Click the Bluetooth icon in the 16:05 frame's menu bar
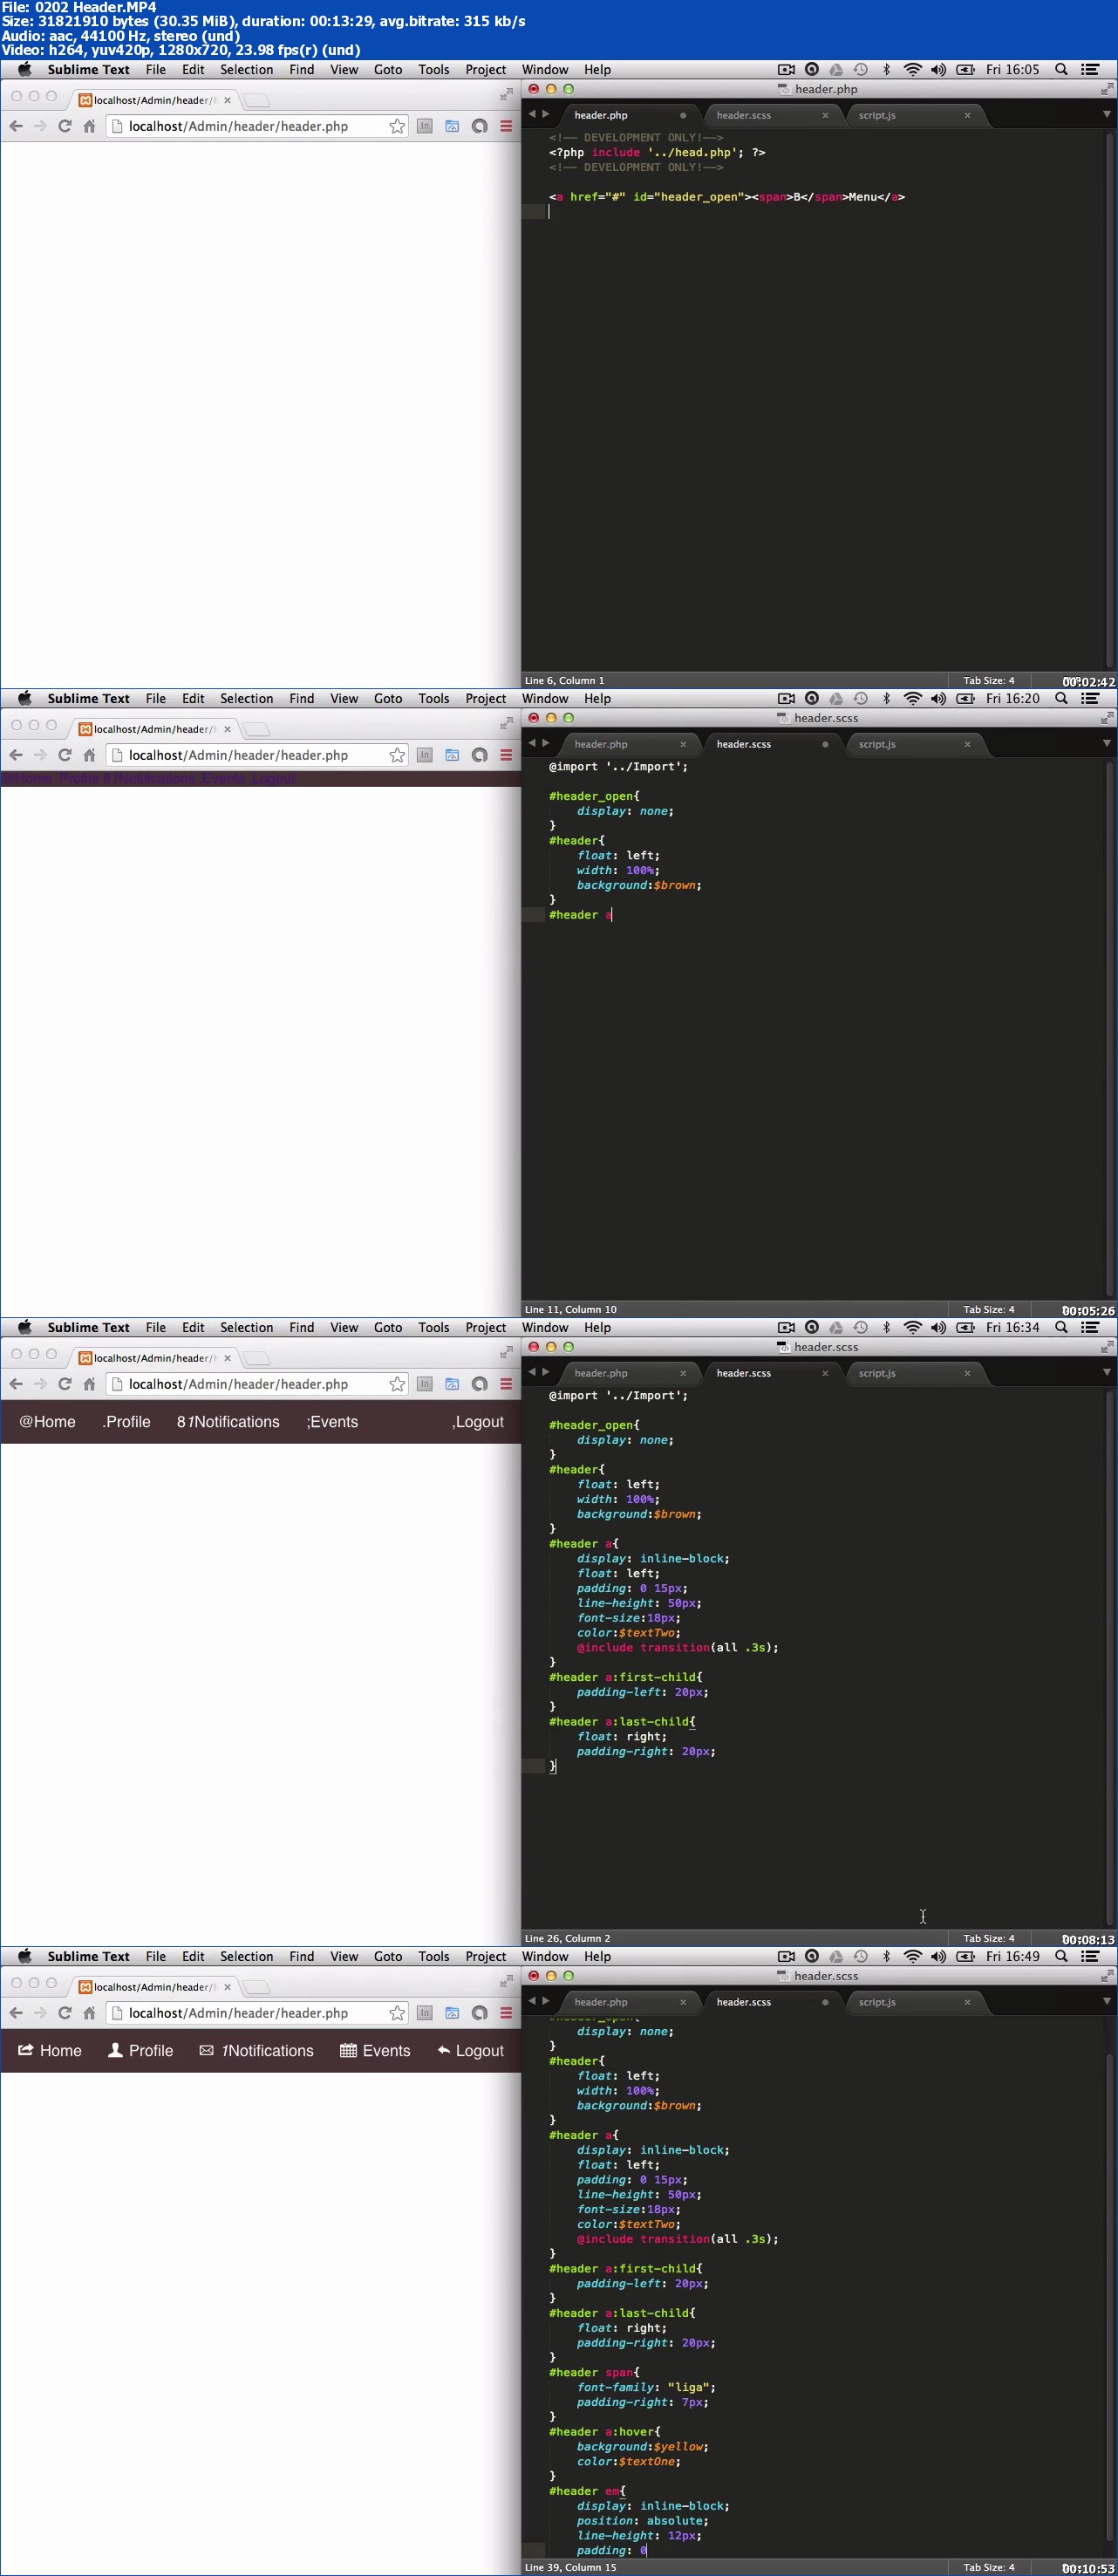Viewport: 1118px width, 2576px height. click(x=886, y=70)
